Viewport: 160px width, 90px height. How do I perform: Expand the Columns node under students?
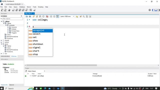click(8, 27)
